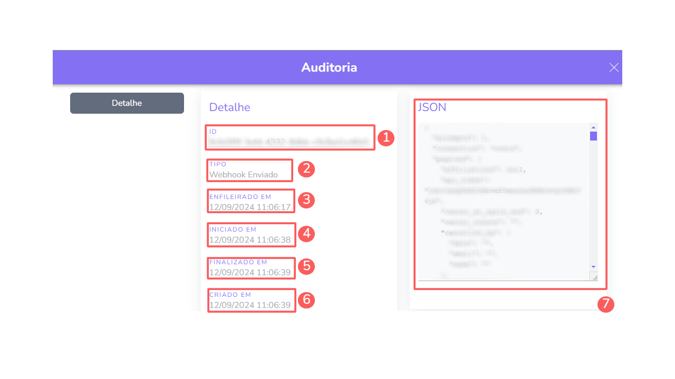675x379 pixels.
Task: Click the Detalhe panel heading
Action: (229, 107)
